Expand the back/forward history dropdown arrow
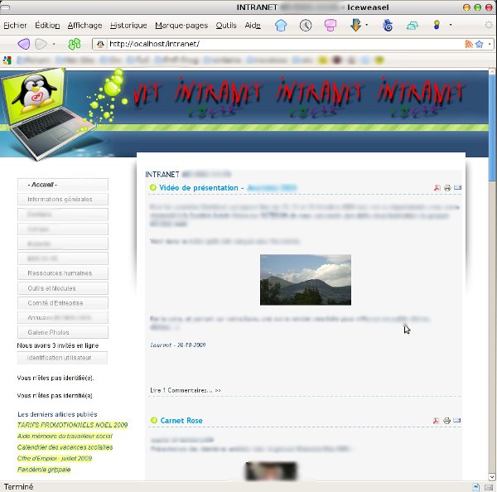The image size is (497, 492). pos(54,43)
